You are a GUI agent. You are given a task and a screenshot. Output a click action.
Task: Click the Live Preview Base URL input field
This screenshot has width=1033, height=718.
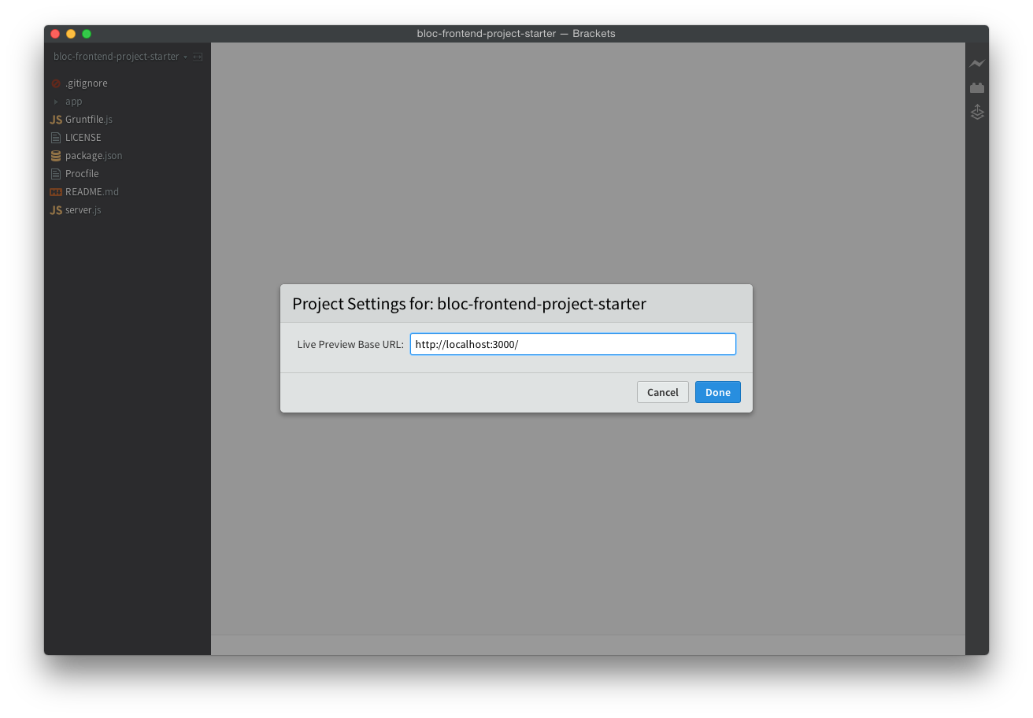tap(573, 344)
